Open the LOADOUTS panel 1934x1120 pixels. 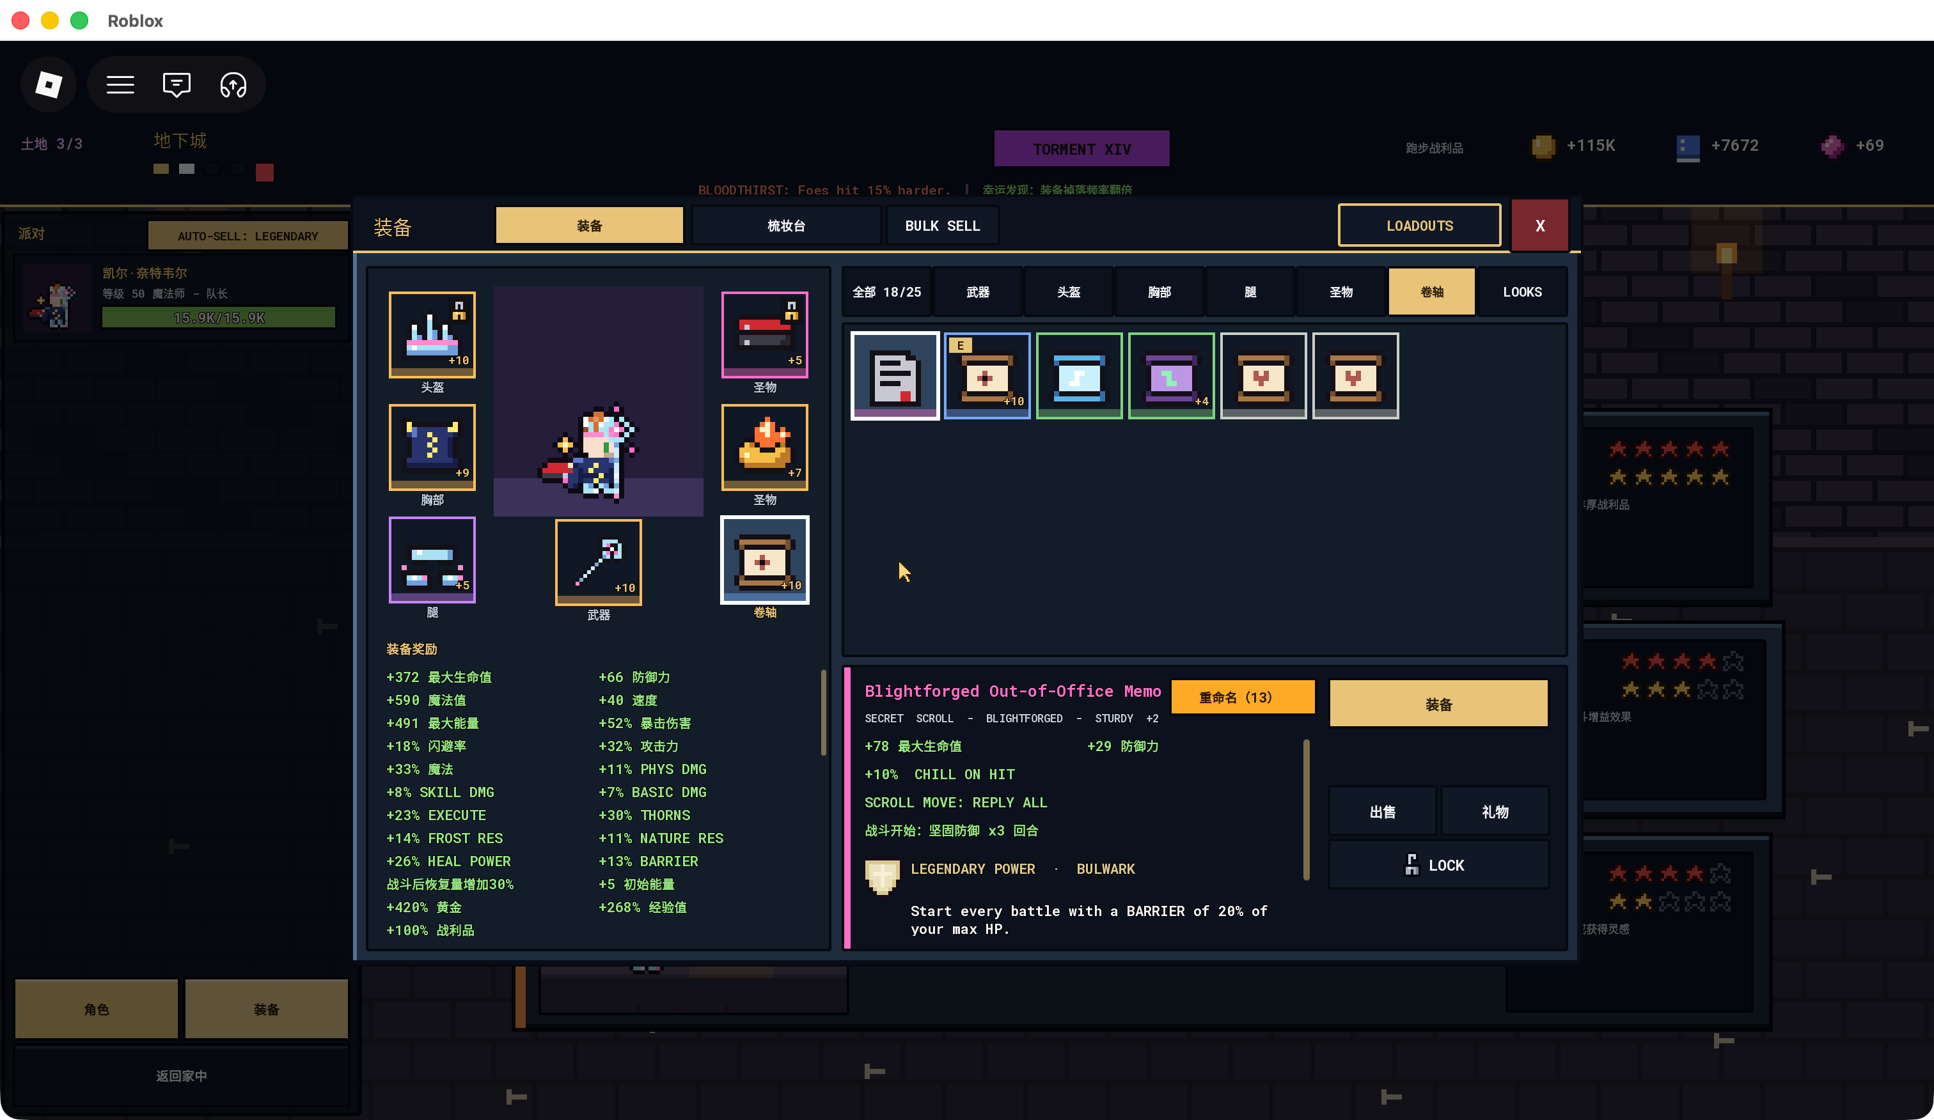tap(1419, 226)
